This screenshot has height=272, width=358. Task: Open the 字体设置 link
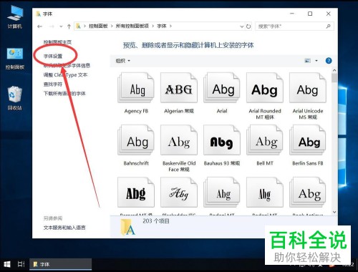point(53,57)
